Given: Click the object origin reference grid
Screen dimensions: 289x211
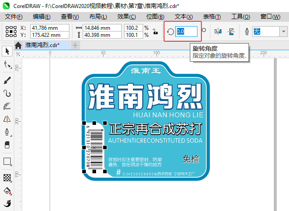Looking at the screenshot, I should point(11,32).
